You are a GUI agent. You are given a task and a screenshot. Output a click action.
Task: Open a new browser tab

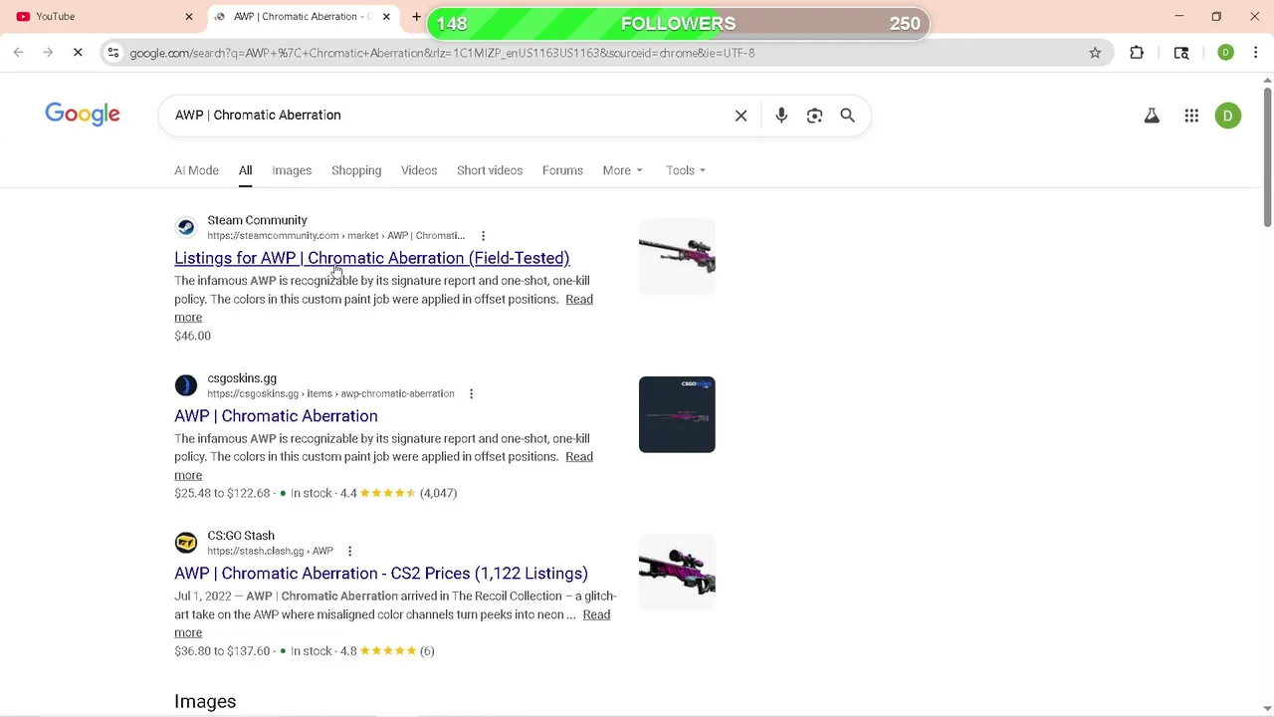tap(416, 16)
